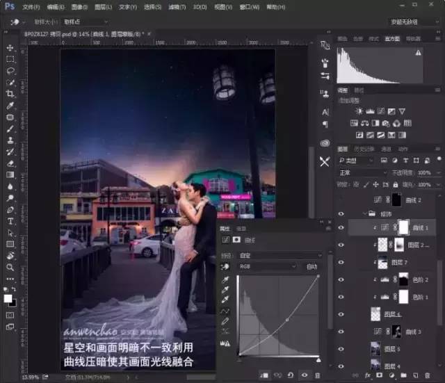Add an Invert adjustment from the Adjustments panel
Viewport: 445px width, 383px height.
pos(359,135)
